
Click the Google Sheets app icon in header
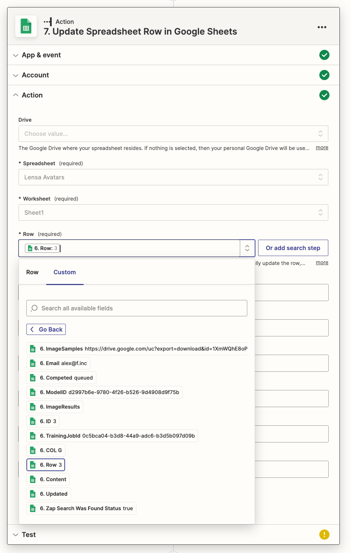click(x=26, y=26)
